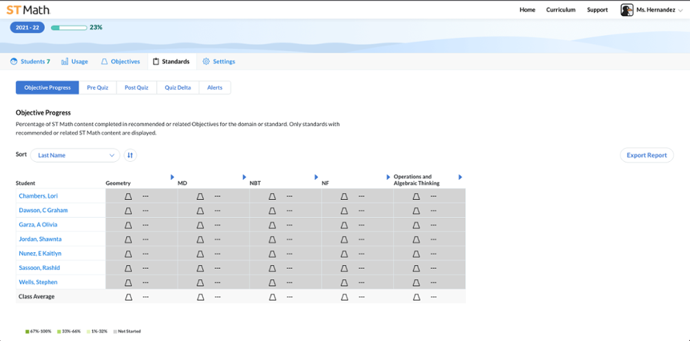Click Lori Chambers' Geometry progress icon

128,196
